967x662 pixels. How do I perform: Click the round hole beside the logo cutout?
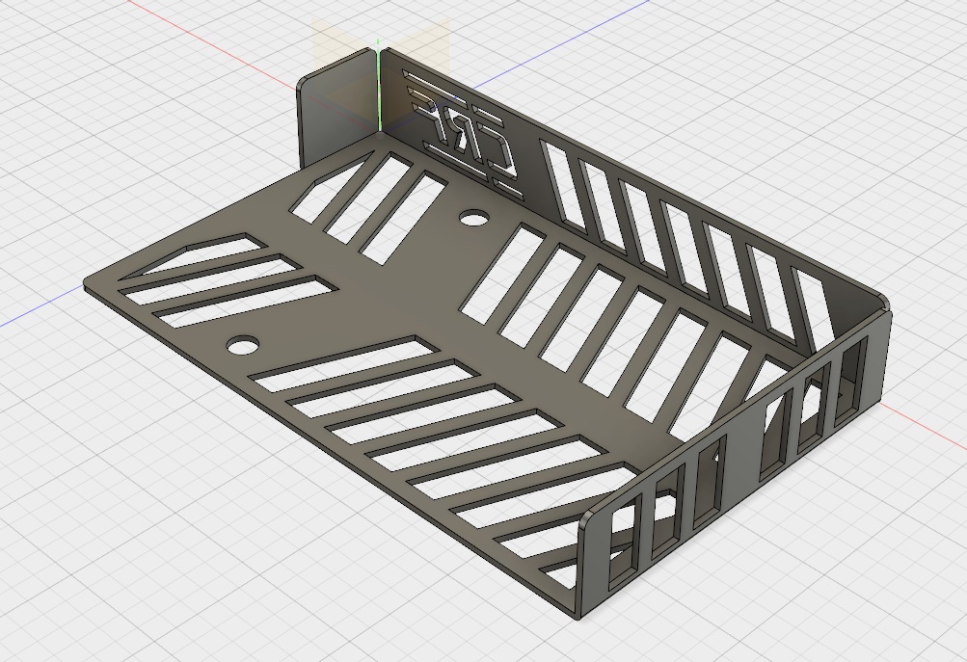pos(472,218)
